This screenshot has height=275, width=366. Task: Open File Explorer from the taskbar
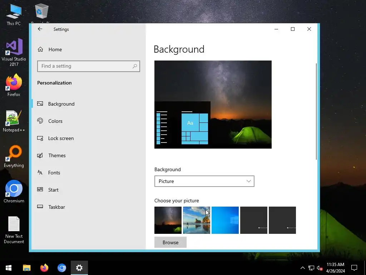26,268
